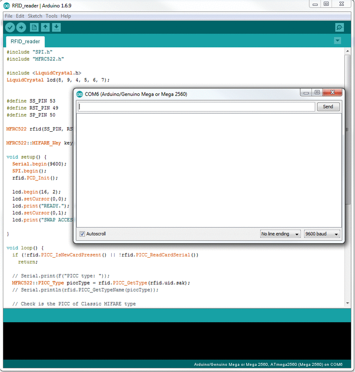The height and width of the screenshot is (372, 355).
Task: Click the PICC_IsNewCardPresent if statement line
Action: pos(105,255)
